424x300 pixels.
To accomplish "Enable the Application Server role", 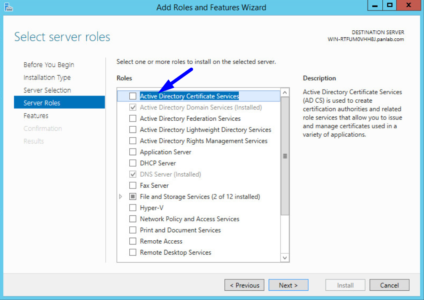I will click(x=133, y=152).
